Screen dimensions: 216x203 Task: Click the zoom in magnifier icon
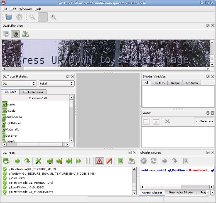53,17
